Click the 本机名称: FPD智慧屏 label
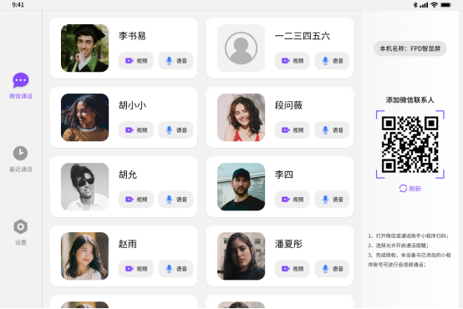The image size is (463, 309). [410, 48]
